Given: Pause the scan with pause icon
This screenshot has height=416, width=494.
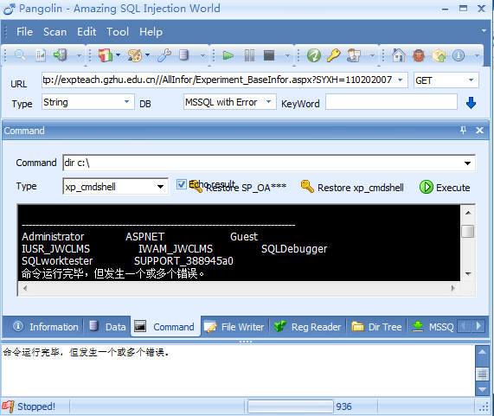Looking at the screenshot, I should pos(249,55).
